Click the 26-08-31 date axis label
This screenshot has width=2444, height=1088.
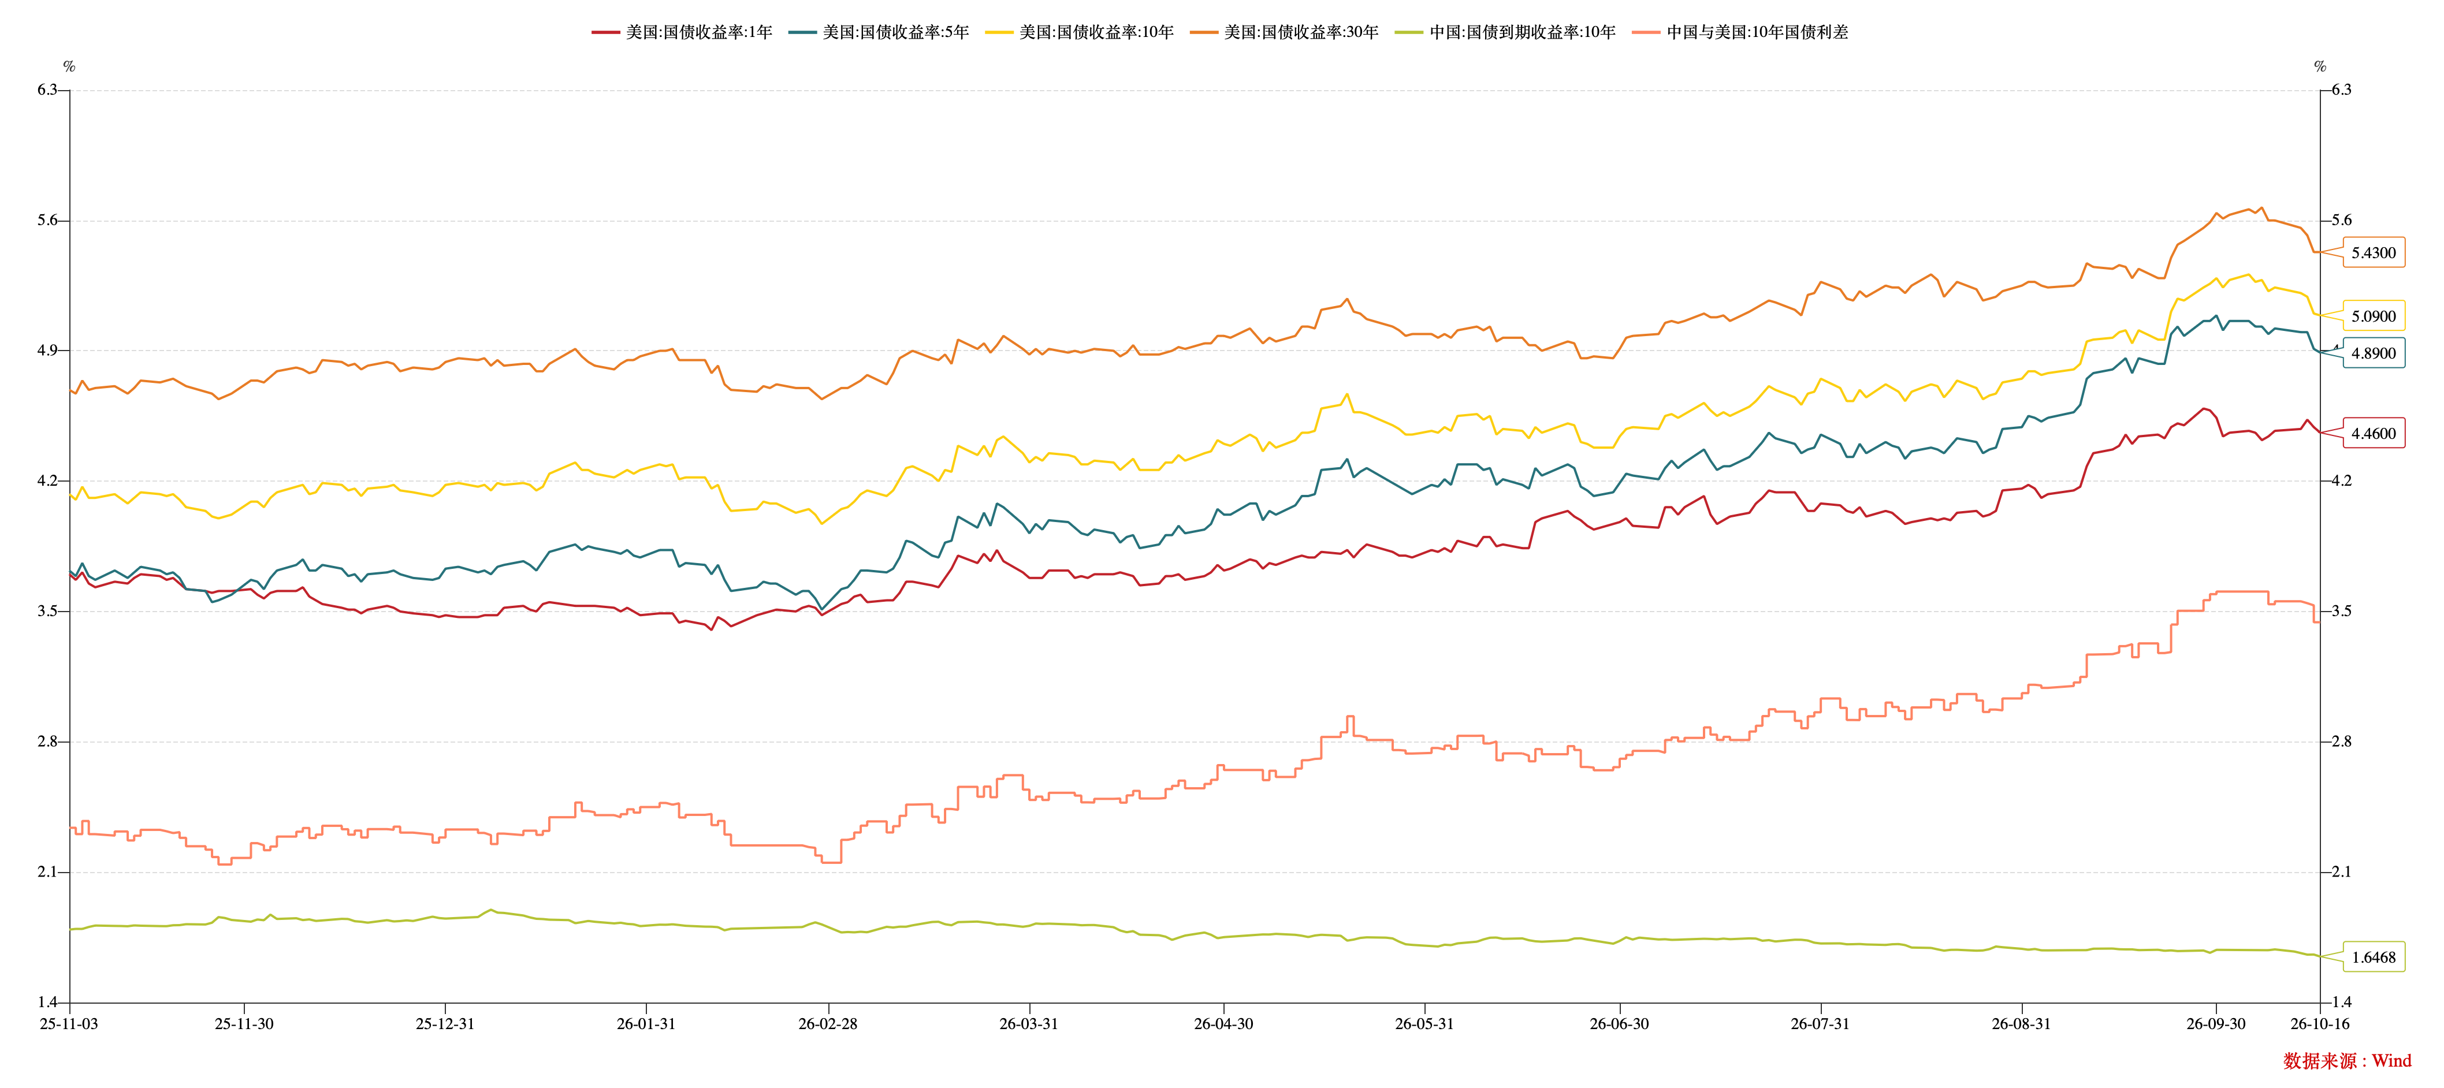click(2022, 1024)
